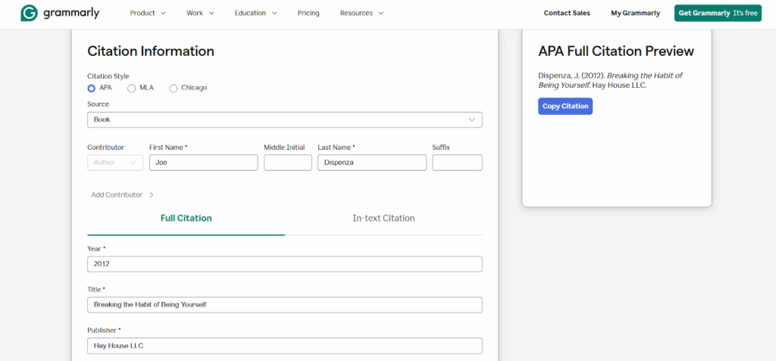Click the Middle Initial field

(287, 163)
